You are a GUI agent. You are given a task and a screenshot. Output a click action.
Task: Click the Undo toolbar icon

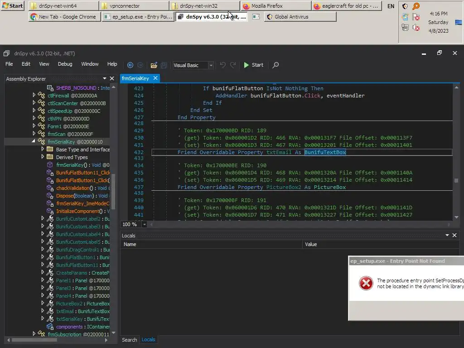point(223,65)
